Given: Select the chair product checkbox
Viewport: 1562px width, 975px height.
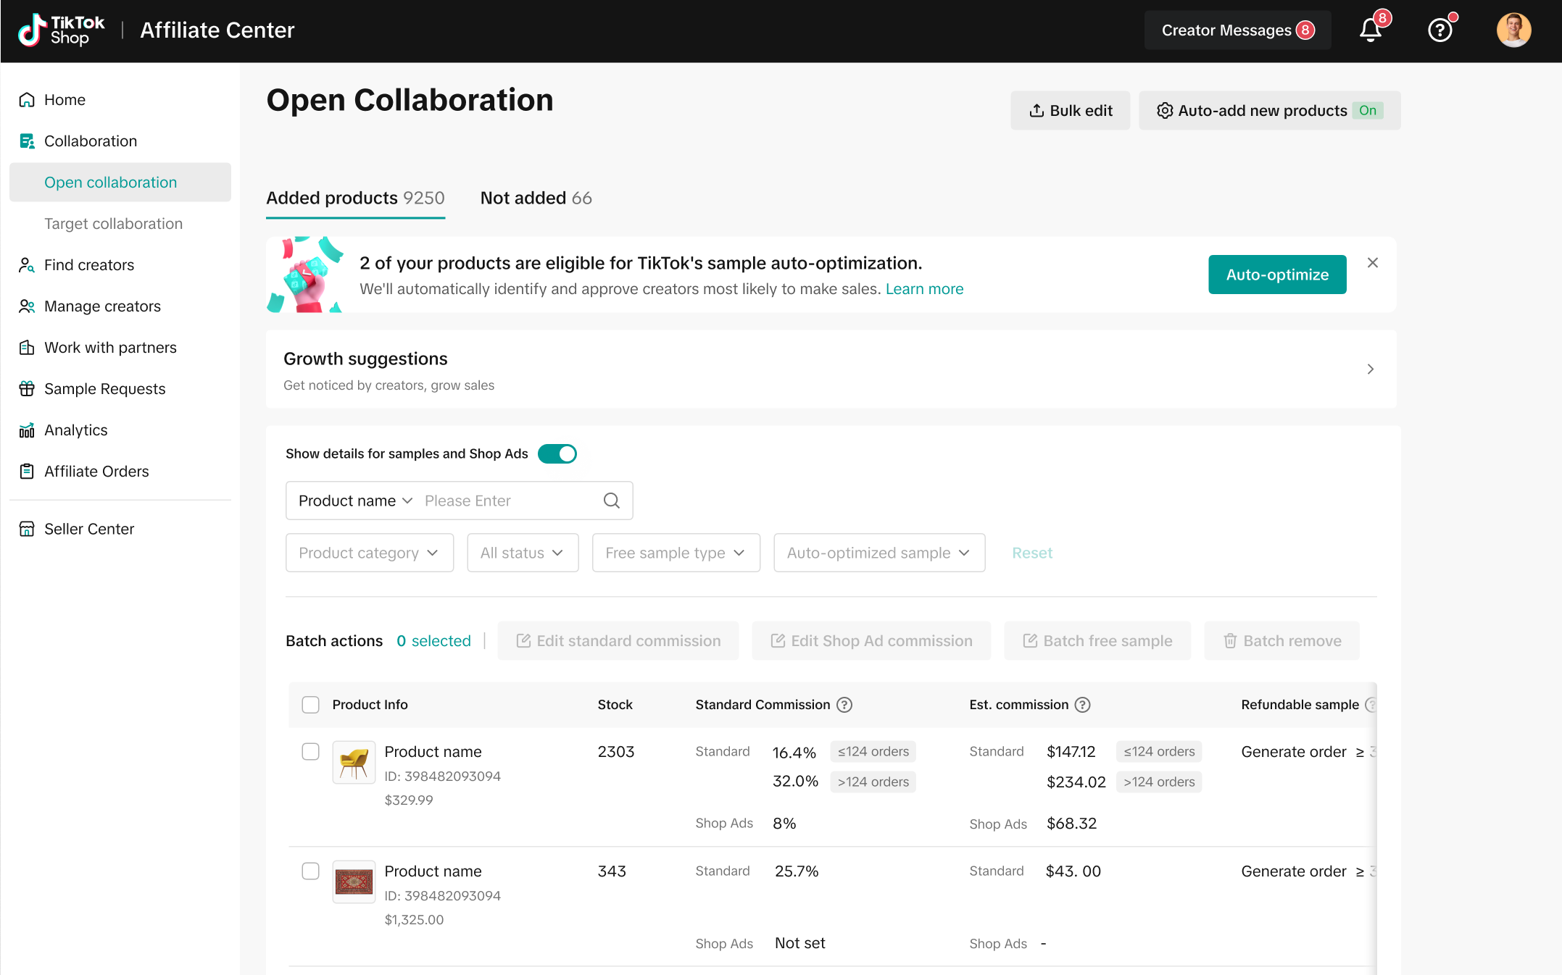Looking at the screenshot, I should tap(310, 752).
